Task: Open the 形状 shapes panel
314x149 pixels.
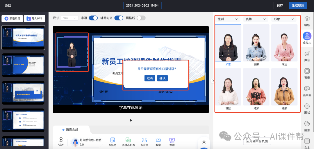Action: (307, 109)
